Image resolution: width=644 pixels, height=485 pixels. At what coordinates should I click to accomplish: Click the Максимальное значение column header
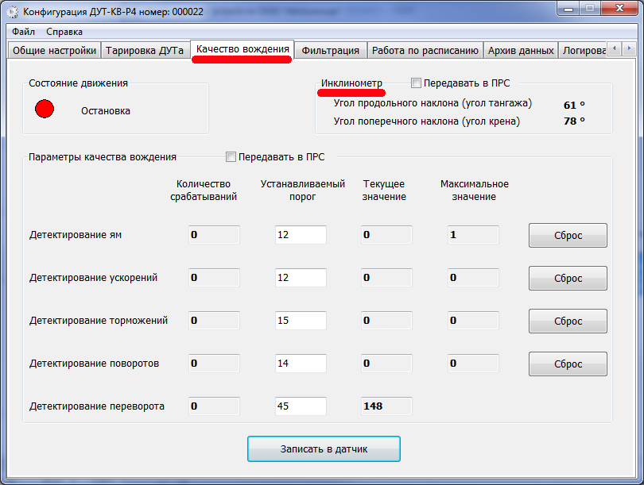point(475,191)
